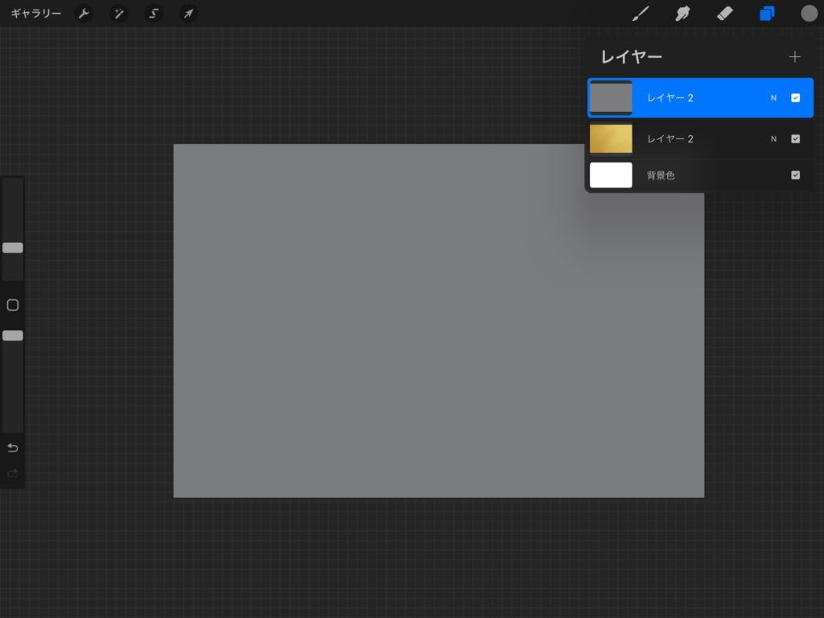This screenshot has height=618, width=824.
Task: Activate the Transform arrow tool
Action: point(187,14)
